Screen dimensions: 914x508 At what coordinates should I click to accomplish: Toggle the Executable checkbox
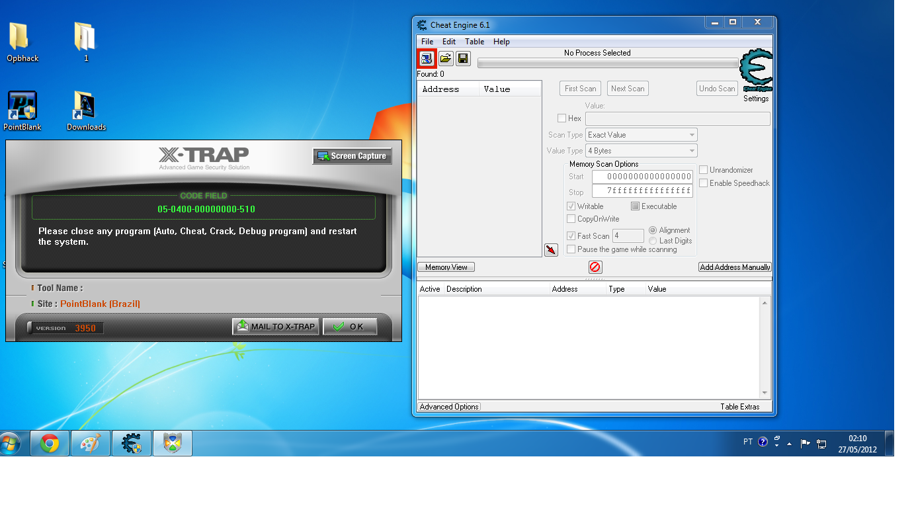(636, 206)
